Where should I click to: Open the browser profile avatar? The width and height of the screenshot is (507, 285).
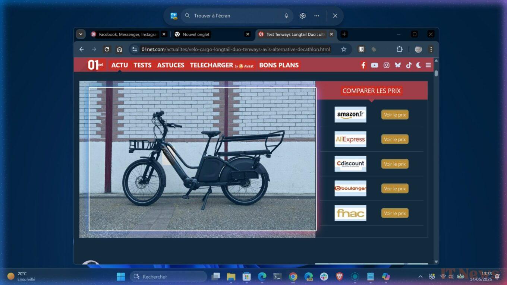tap(418, 49)
